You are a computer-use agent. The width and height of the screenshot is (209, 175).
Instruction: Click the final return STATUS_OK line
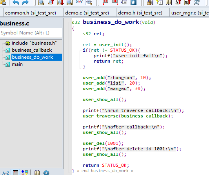(106, 165)
